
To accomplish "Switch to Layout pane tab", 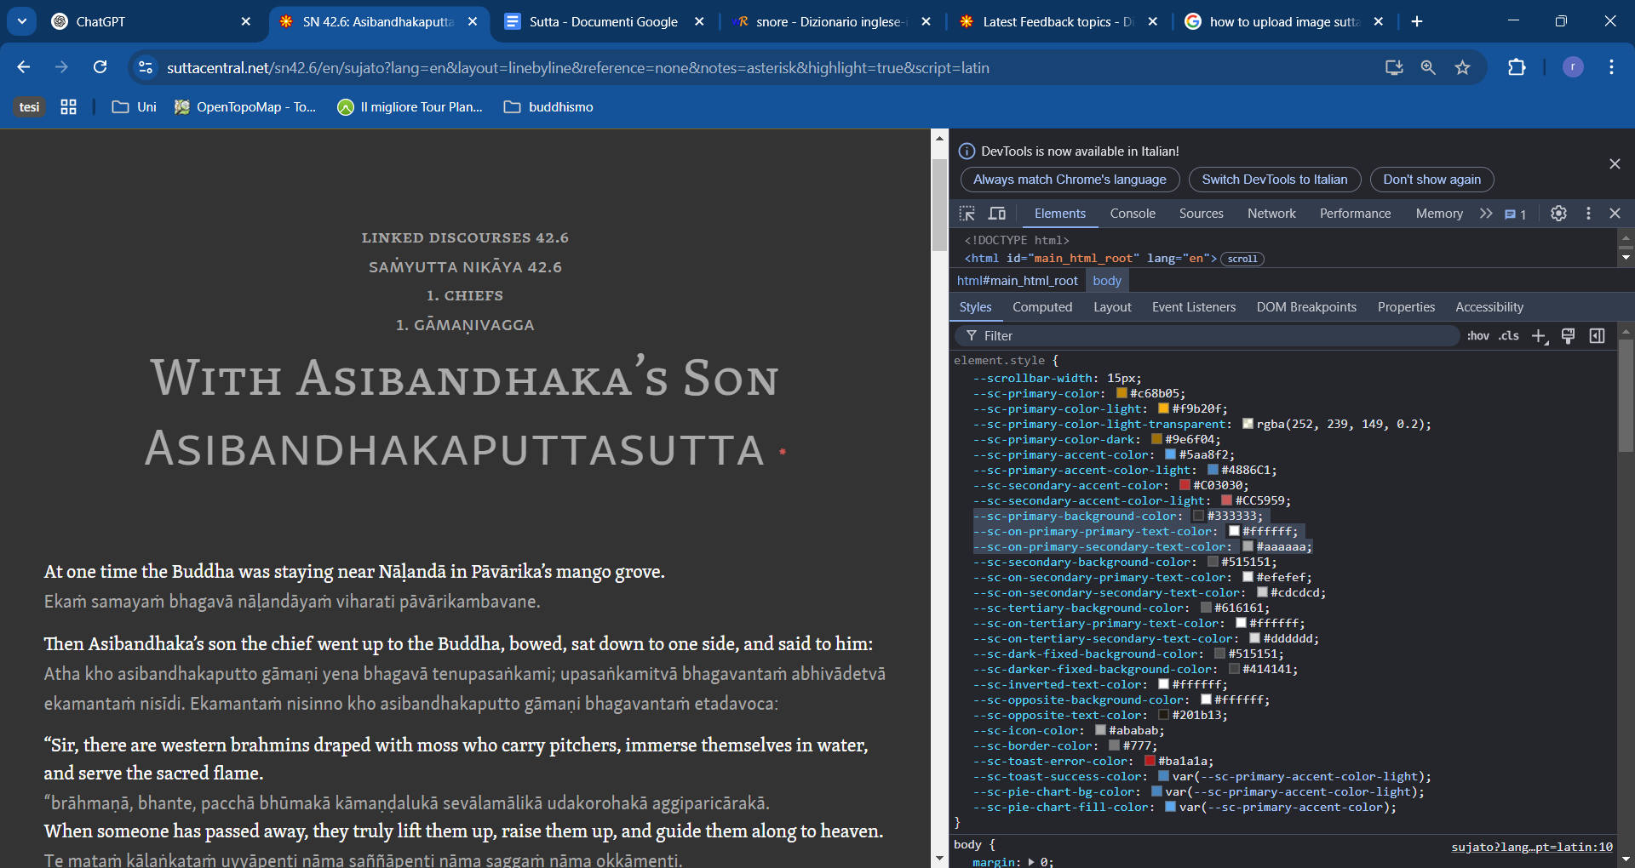I will tap(1112, 307).
